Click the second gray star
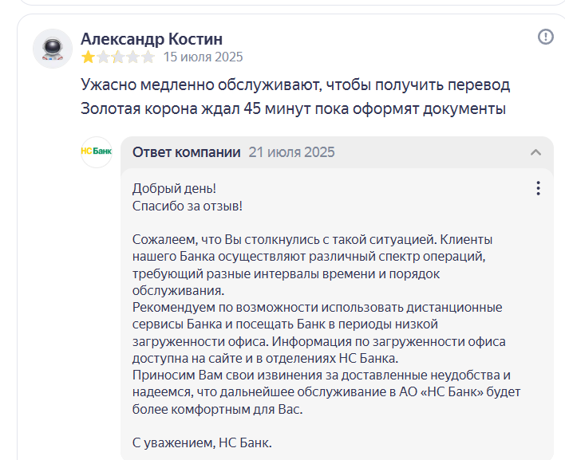This screenshot has width=565, height=460. coord(103,57)
